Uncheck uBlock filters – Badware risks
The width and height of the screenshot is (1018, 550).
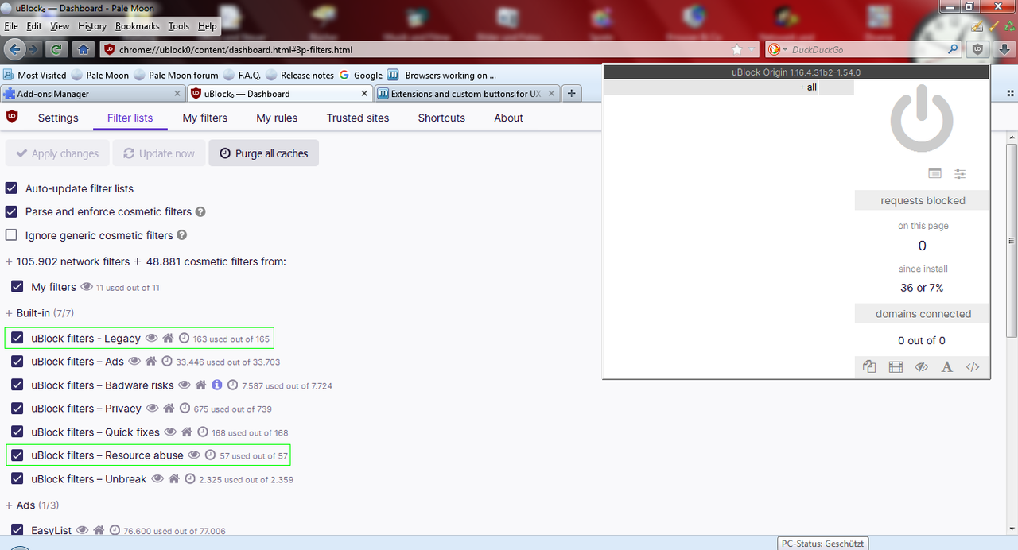pyautogui.click(x=17, y=385)
